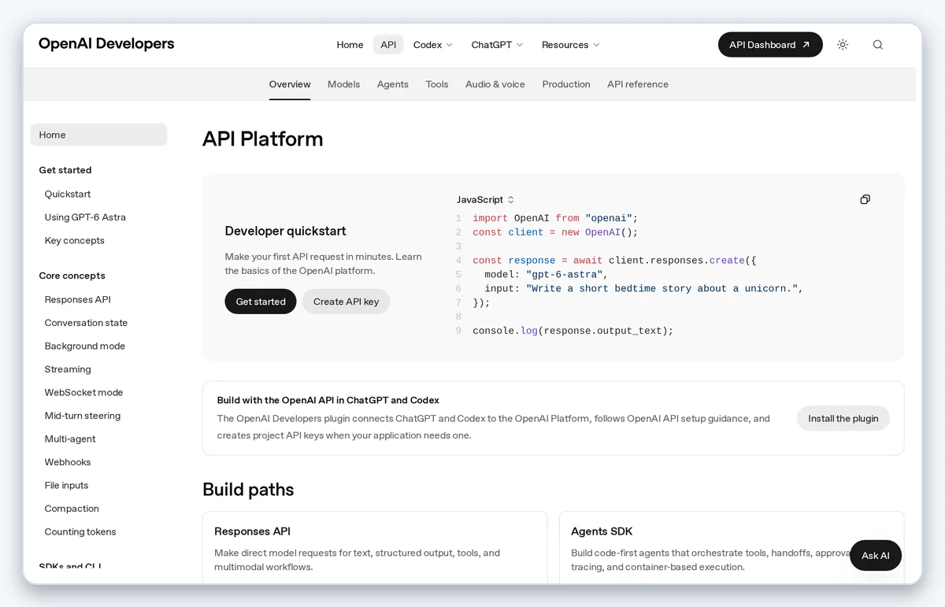Click the Core concepts sidebar heading

click(72, 276)
